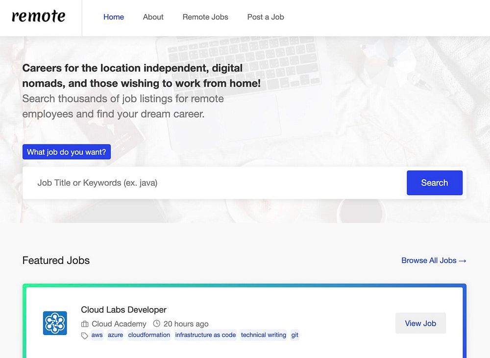
Task: Click the 20 hours ago timestamp
Action: tap(186, 324)
